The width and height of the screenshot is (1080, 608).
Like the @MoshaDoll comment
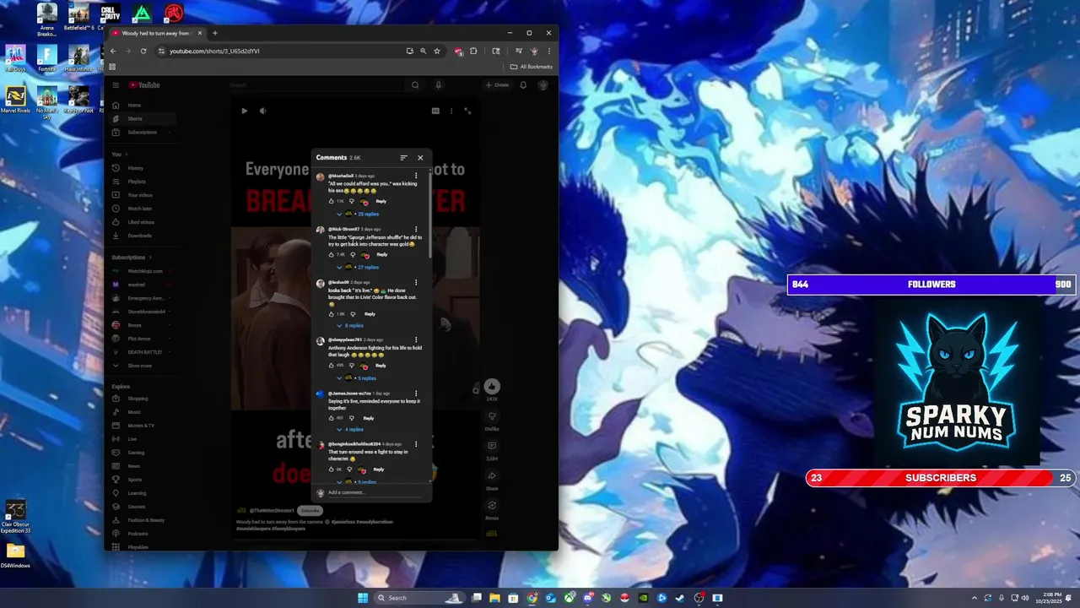pos(332,202)
